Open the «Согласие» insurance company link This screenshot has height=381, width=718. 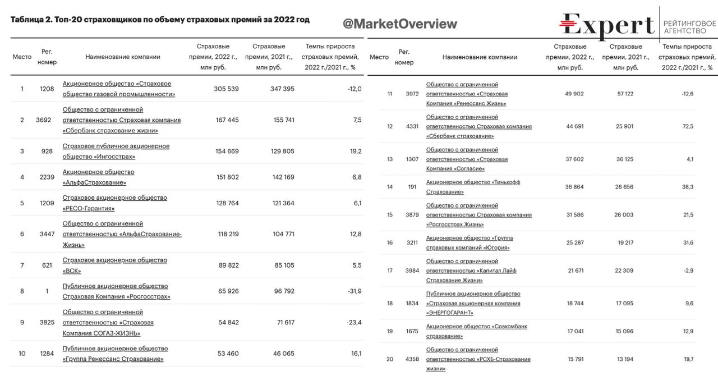[x=467, y=159]
